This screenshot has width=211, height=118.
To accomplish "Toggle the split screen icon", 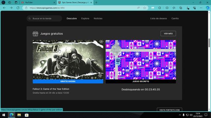I will click(167, 8).
